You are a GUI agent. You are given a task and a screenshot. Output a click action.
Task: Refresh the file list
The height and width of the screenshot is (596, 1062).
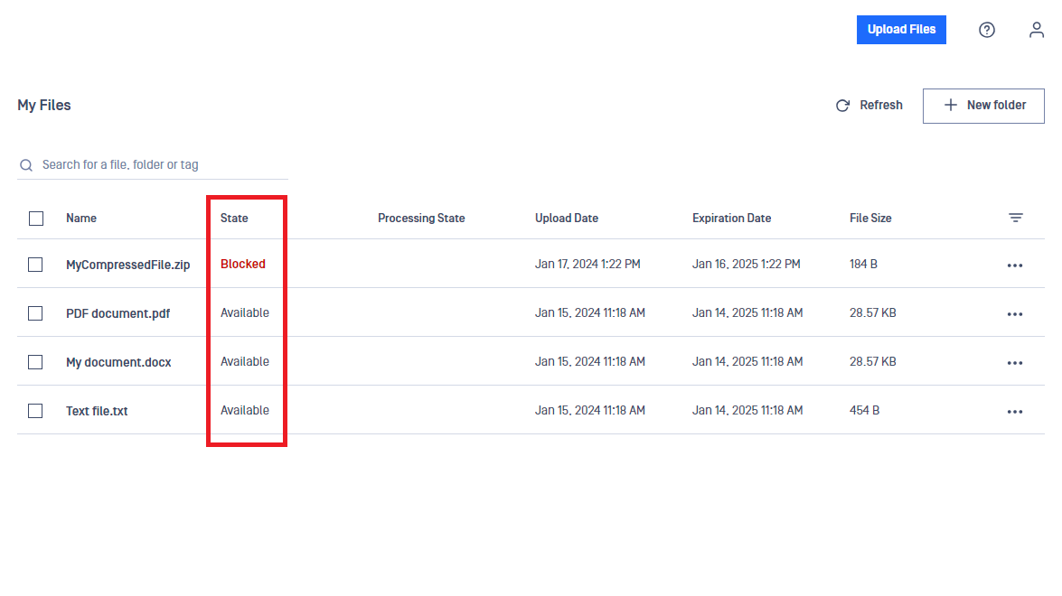[x=869, y=106]
